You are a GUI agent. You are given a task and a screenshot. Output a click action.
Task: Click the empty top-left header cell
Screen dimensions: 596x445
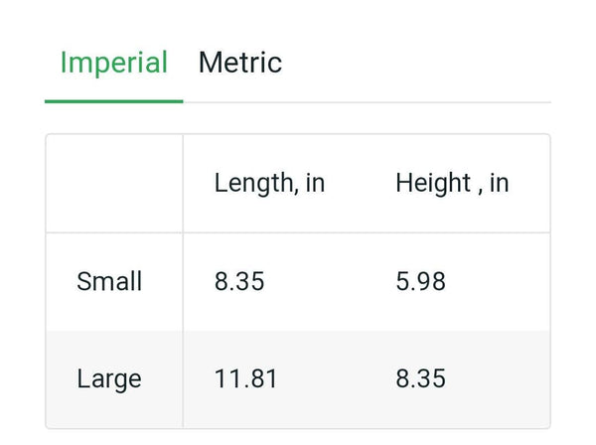(x=114, y=183)
